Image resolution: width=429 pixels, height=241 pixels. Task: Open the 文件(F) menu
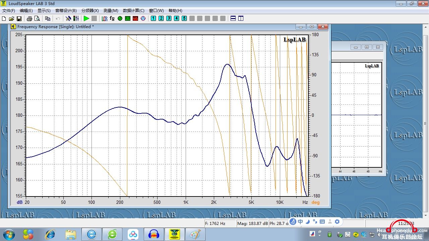pos(9,11)
